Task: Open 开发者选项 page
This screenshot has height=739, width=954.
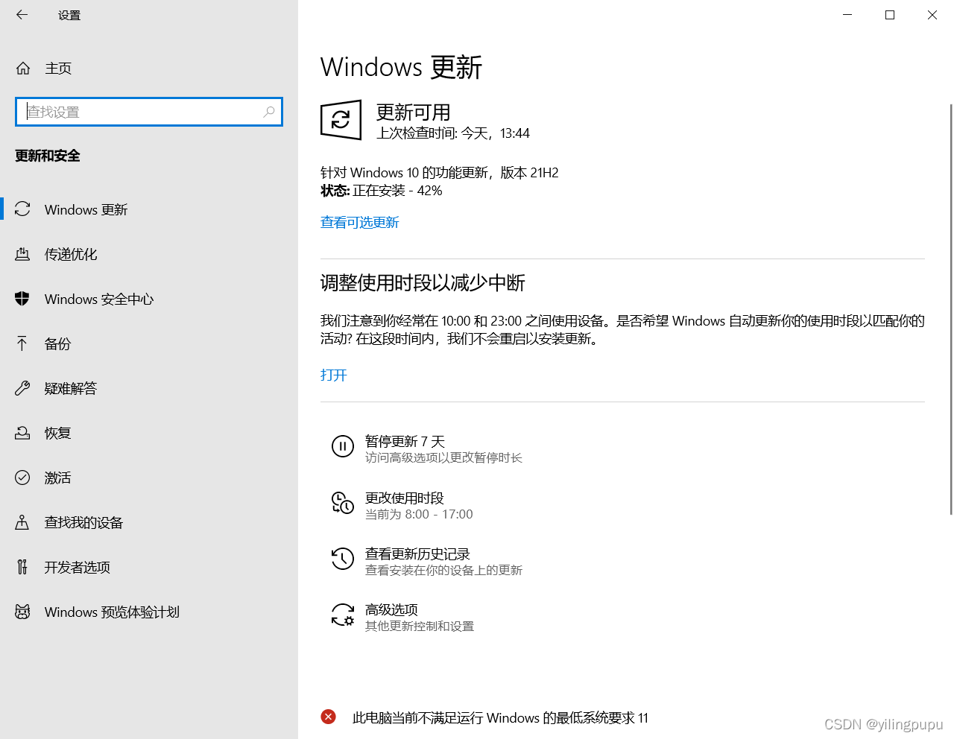Action: (x=149, y=567)
